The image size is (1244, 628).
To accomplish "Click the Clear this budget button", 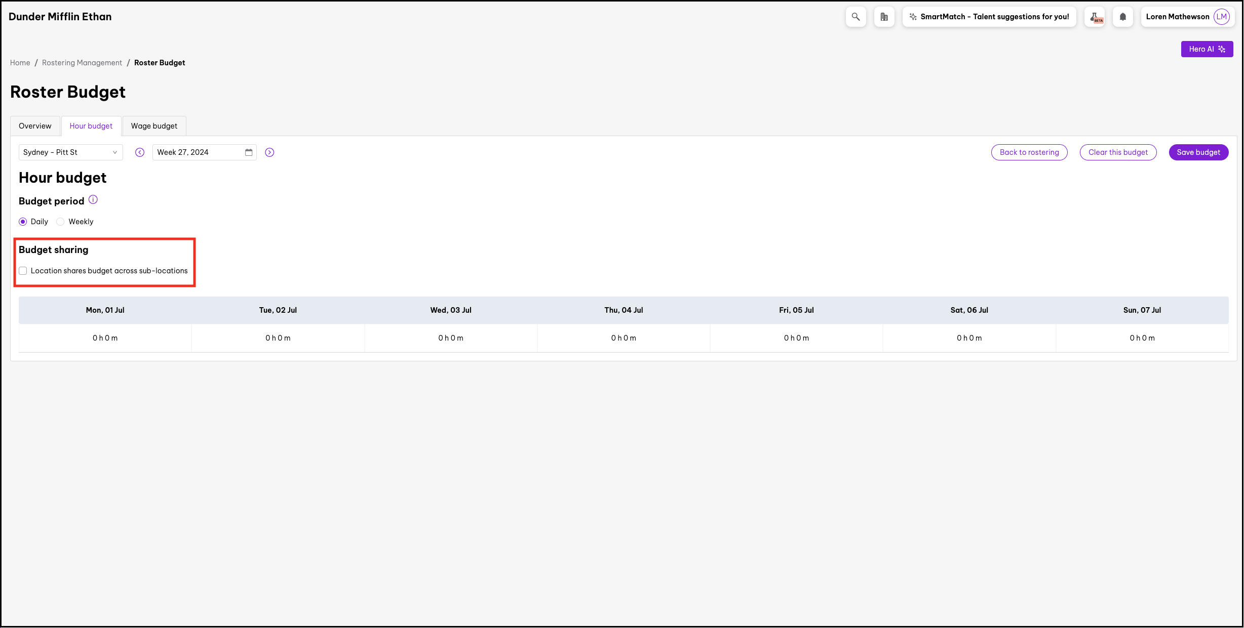I will click(1118, 152).
